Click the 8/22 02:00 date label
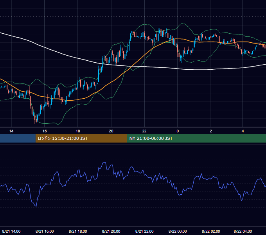The height and width of the screenshot is (235, 266). [211, 231]
